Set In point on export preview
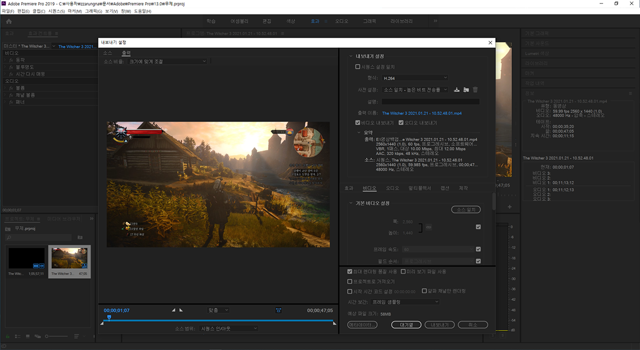The image size is (640, 350). pos(174,310)
